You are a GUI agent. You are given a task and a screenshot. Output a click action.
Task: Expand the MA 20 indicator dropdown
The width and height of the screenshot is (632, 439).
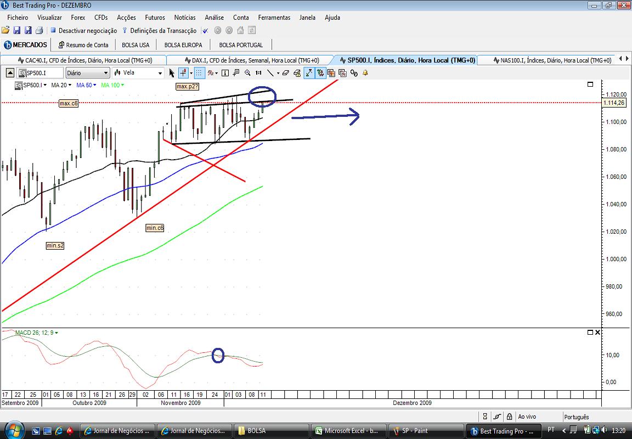[70, 85]
